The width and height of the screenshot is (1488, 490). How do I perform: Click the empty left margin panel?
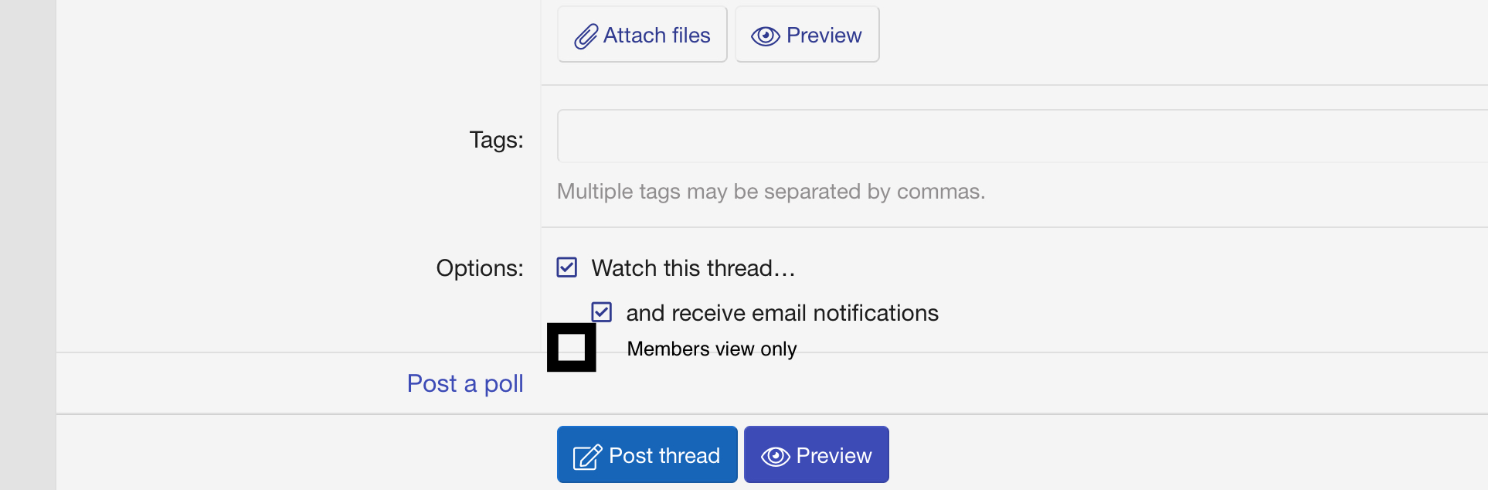28,245
